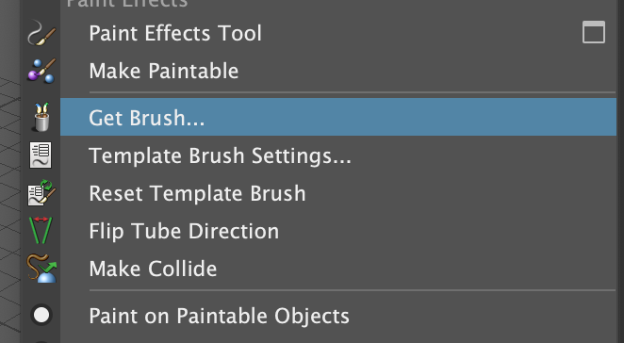
Task: Click the Template Brush Settings document icon
Action: (41, 155)
